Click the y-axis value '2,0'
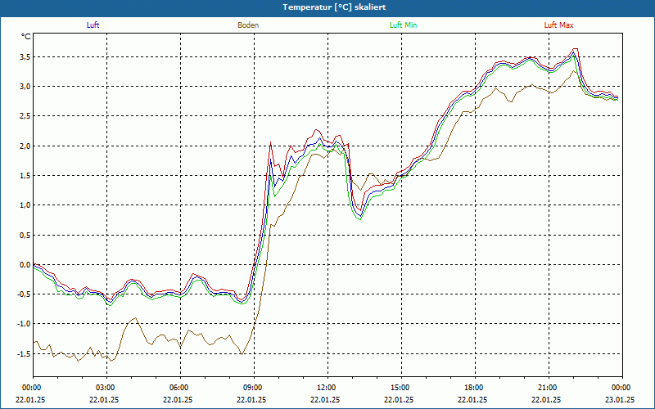The width and height of the screenshot is (655, 409). coord(25,146)
